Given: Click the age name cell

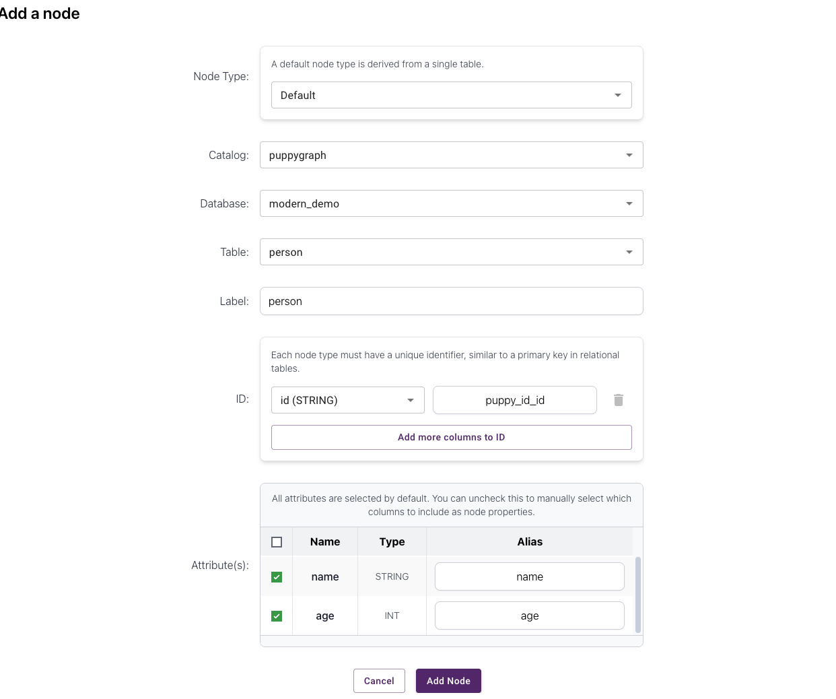Looking at the screenshot, I should (325, 615).
